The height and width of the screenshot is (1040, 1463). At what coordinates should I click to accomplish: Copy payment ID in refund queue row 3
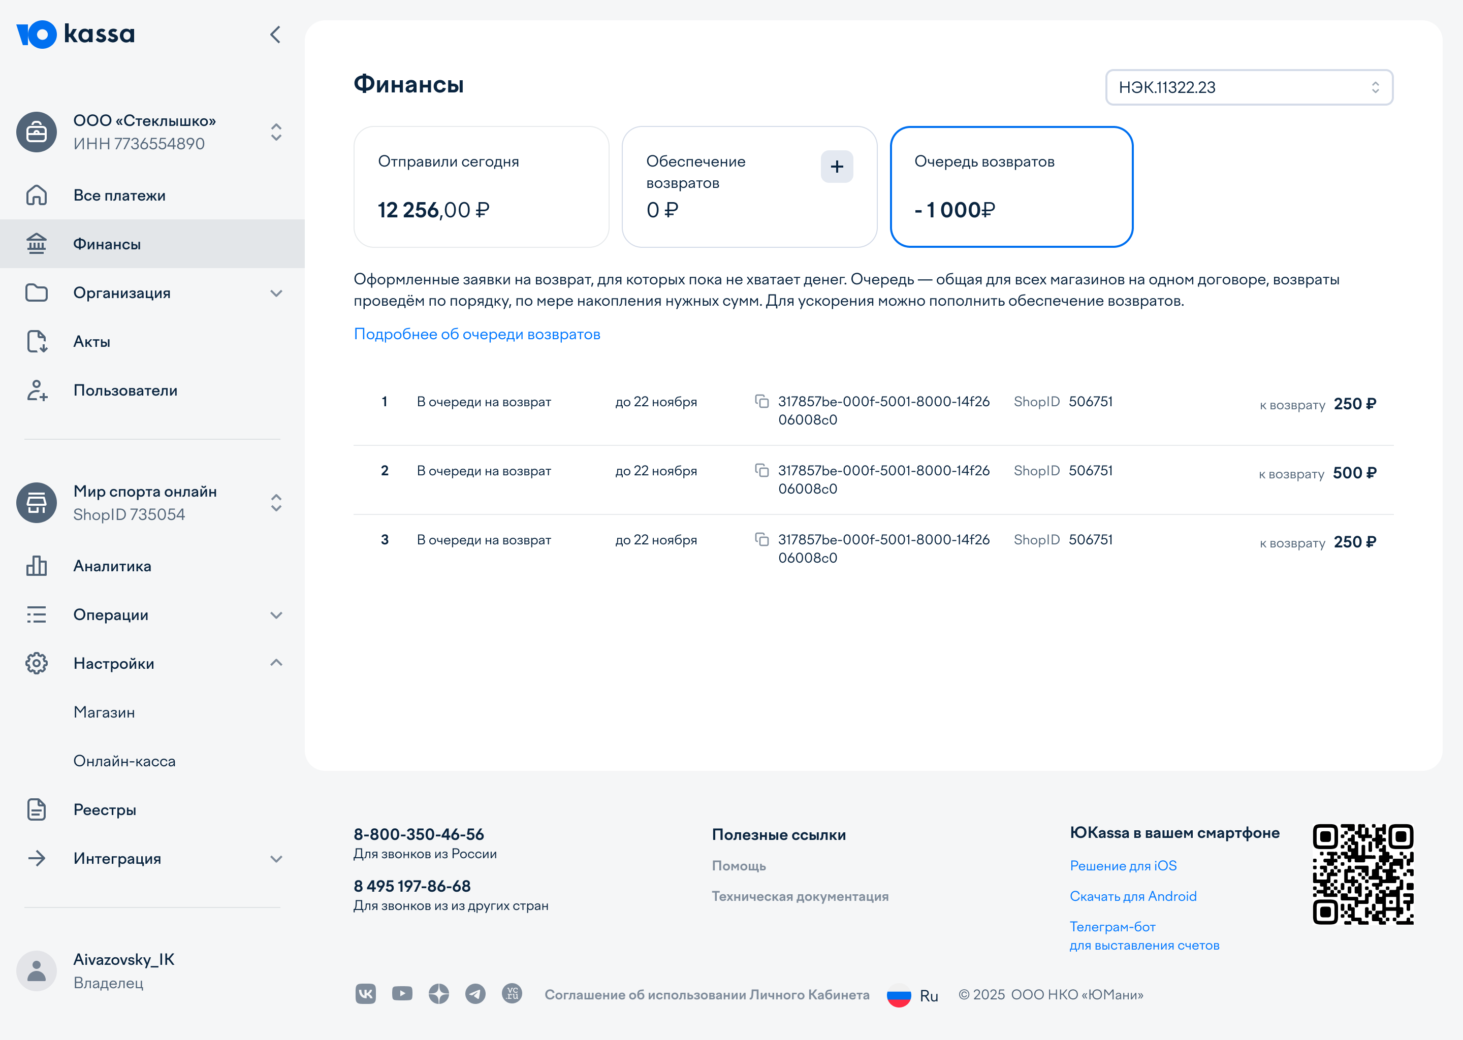(x=761, y=540)
